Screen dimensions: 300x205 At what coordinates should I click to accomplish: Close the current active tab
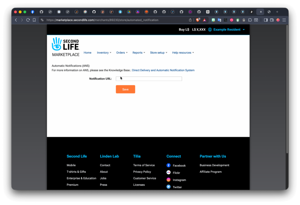(x=261, y=12)
